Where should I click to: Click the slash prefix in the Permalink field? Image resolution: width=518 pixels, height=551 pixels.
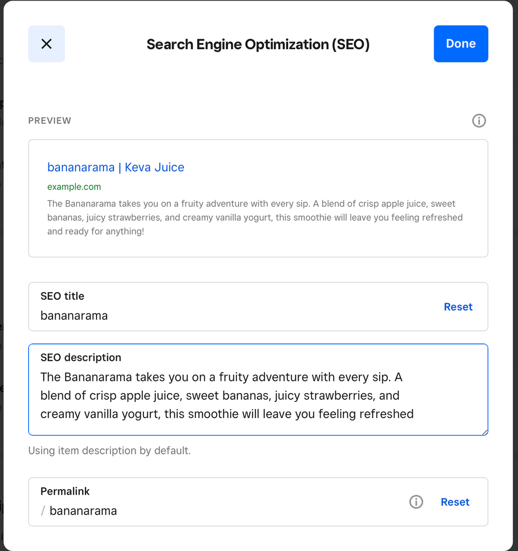43,511
